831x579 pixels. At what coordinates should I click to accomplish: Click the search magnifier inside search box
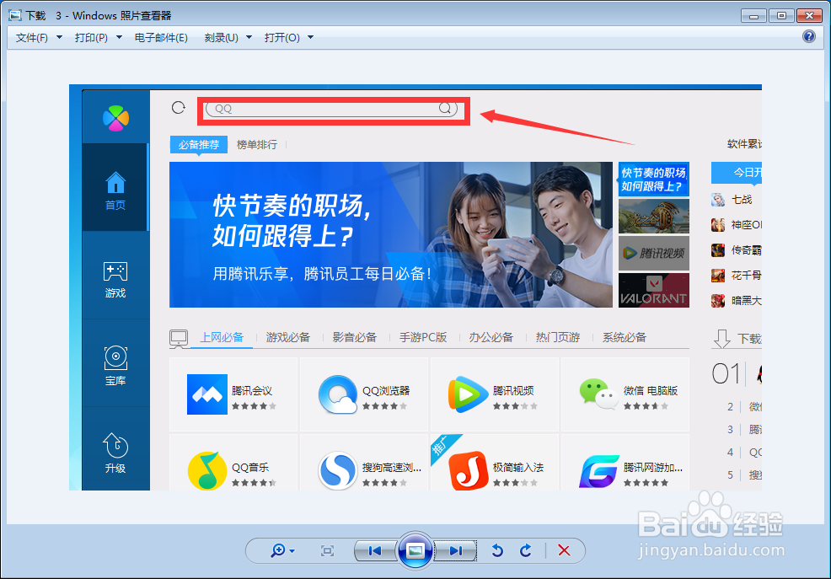click(x=445, y=108)
